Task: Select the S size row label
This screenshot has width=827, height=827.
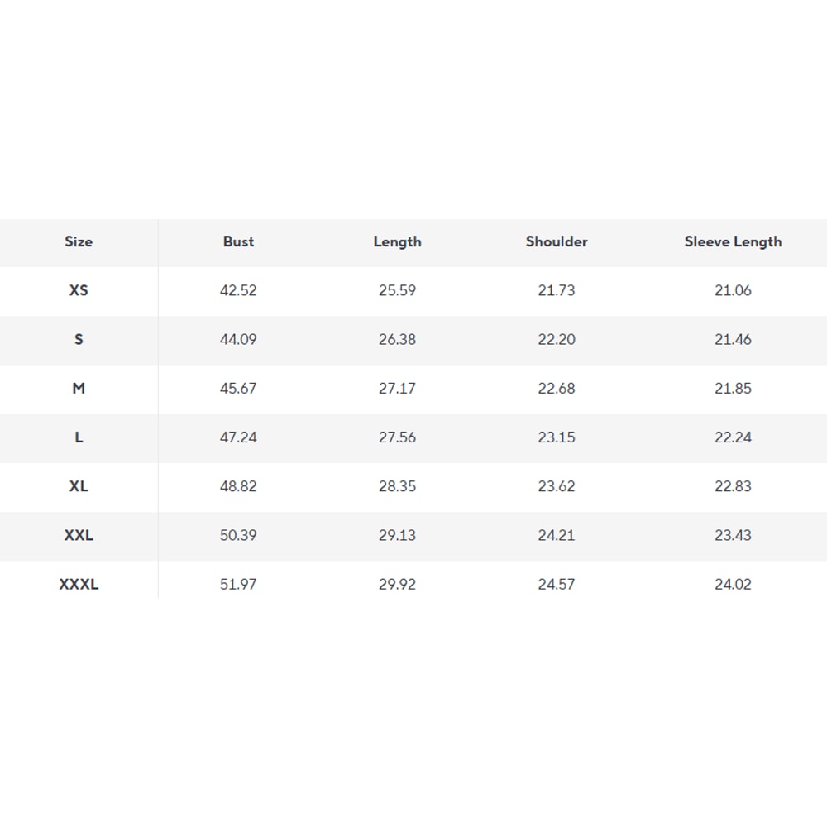Action: click(79, 340)
